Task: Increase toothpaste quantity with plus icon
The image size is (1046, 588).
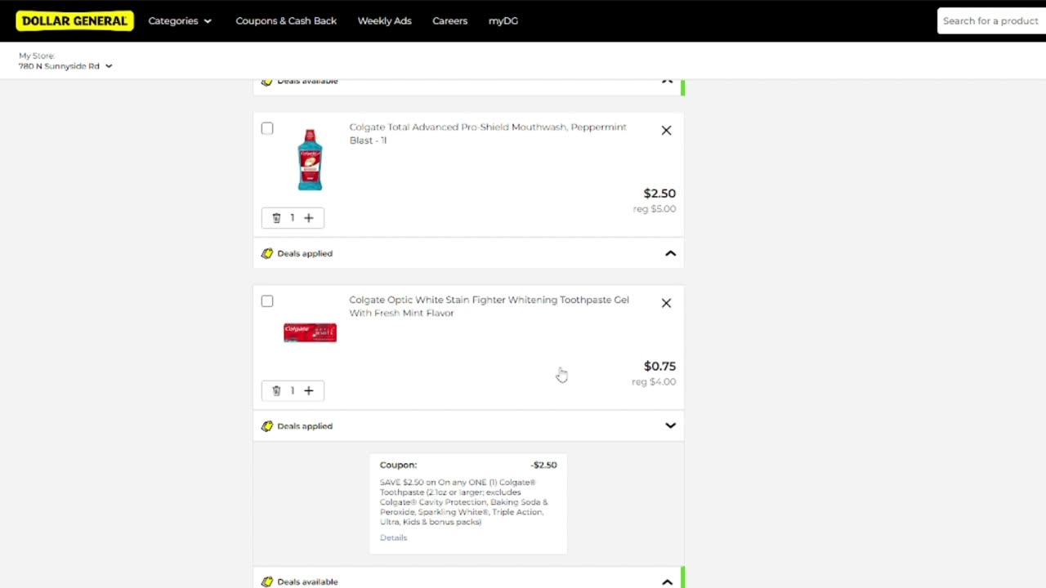Action: click(x=309, y=390)
